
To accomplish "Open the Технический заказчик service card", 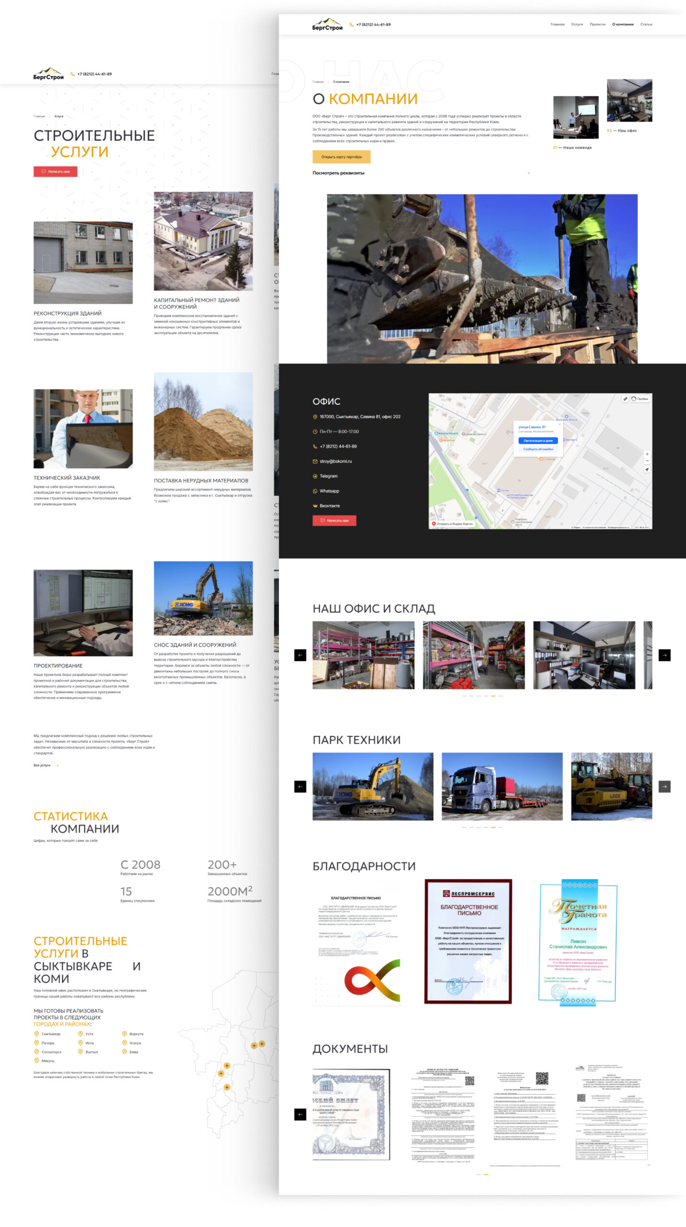I will [x=83, y=448].
